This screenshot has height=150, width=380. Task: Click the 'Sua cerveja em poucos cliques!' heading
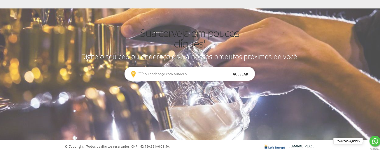[190, 38]
